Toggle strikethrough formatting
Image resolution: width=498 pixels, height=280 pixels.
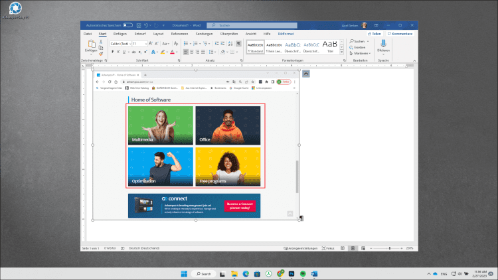click(133, 52)
